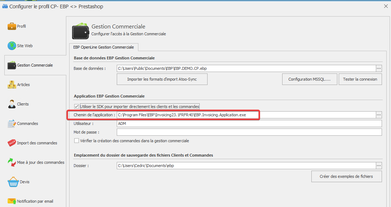Click Créer des exemples de fichiers
Viewport: 391px width, 207px height.
(346, 176)
